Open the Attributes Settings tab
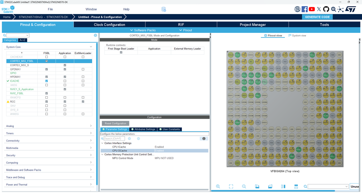The width and height of the screenshot is (362, 193). [143, 130]
